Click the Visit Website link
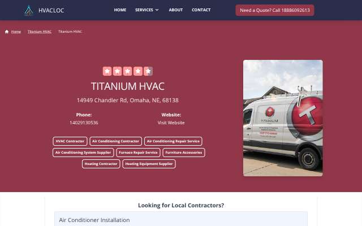 pyautogui.click(x=171, y=123)
